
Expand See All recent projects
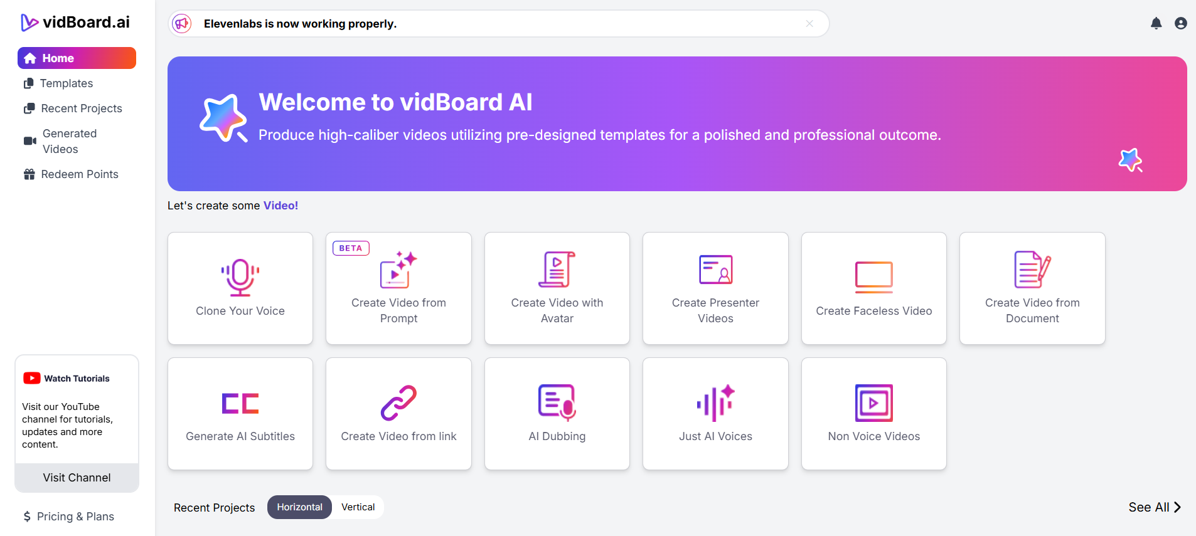pyautogui.click(x=1154, y=507)
